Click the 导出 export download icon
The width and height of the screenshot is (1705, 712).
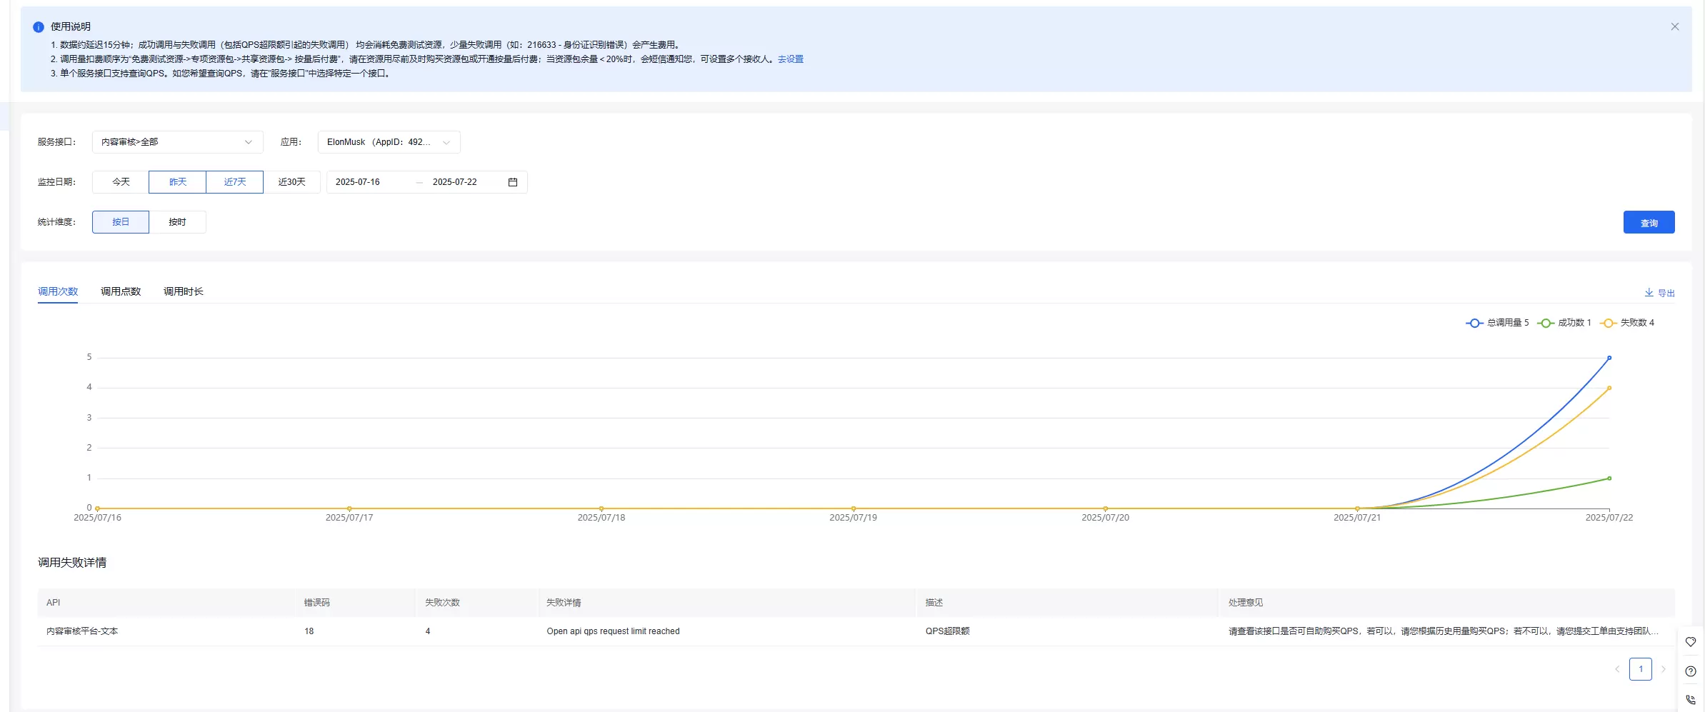click(1649, 293)
